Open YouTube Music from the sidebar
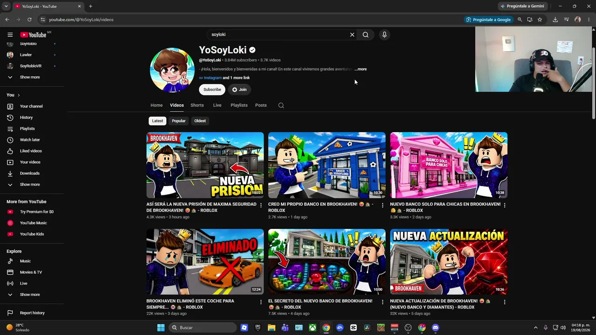The width and height of the screenshot is (596, 335). pos(32,223)
